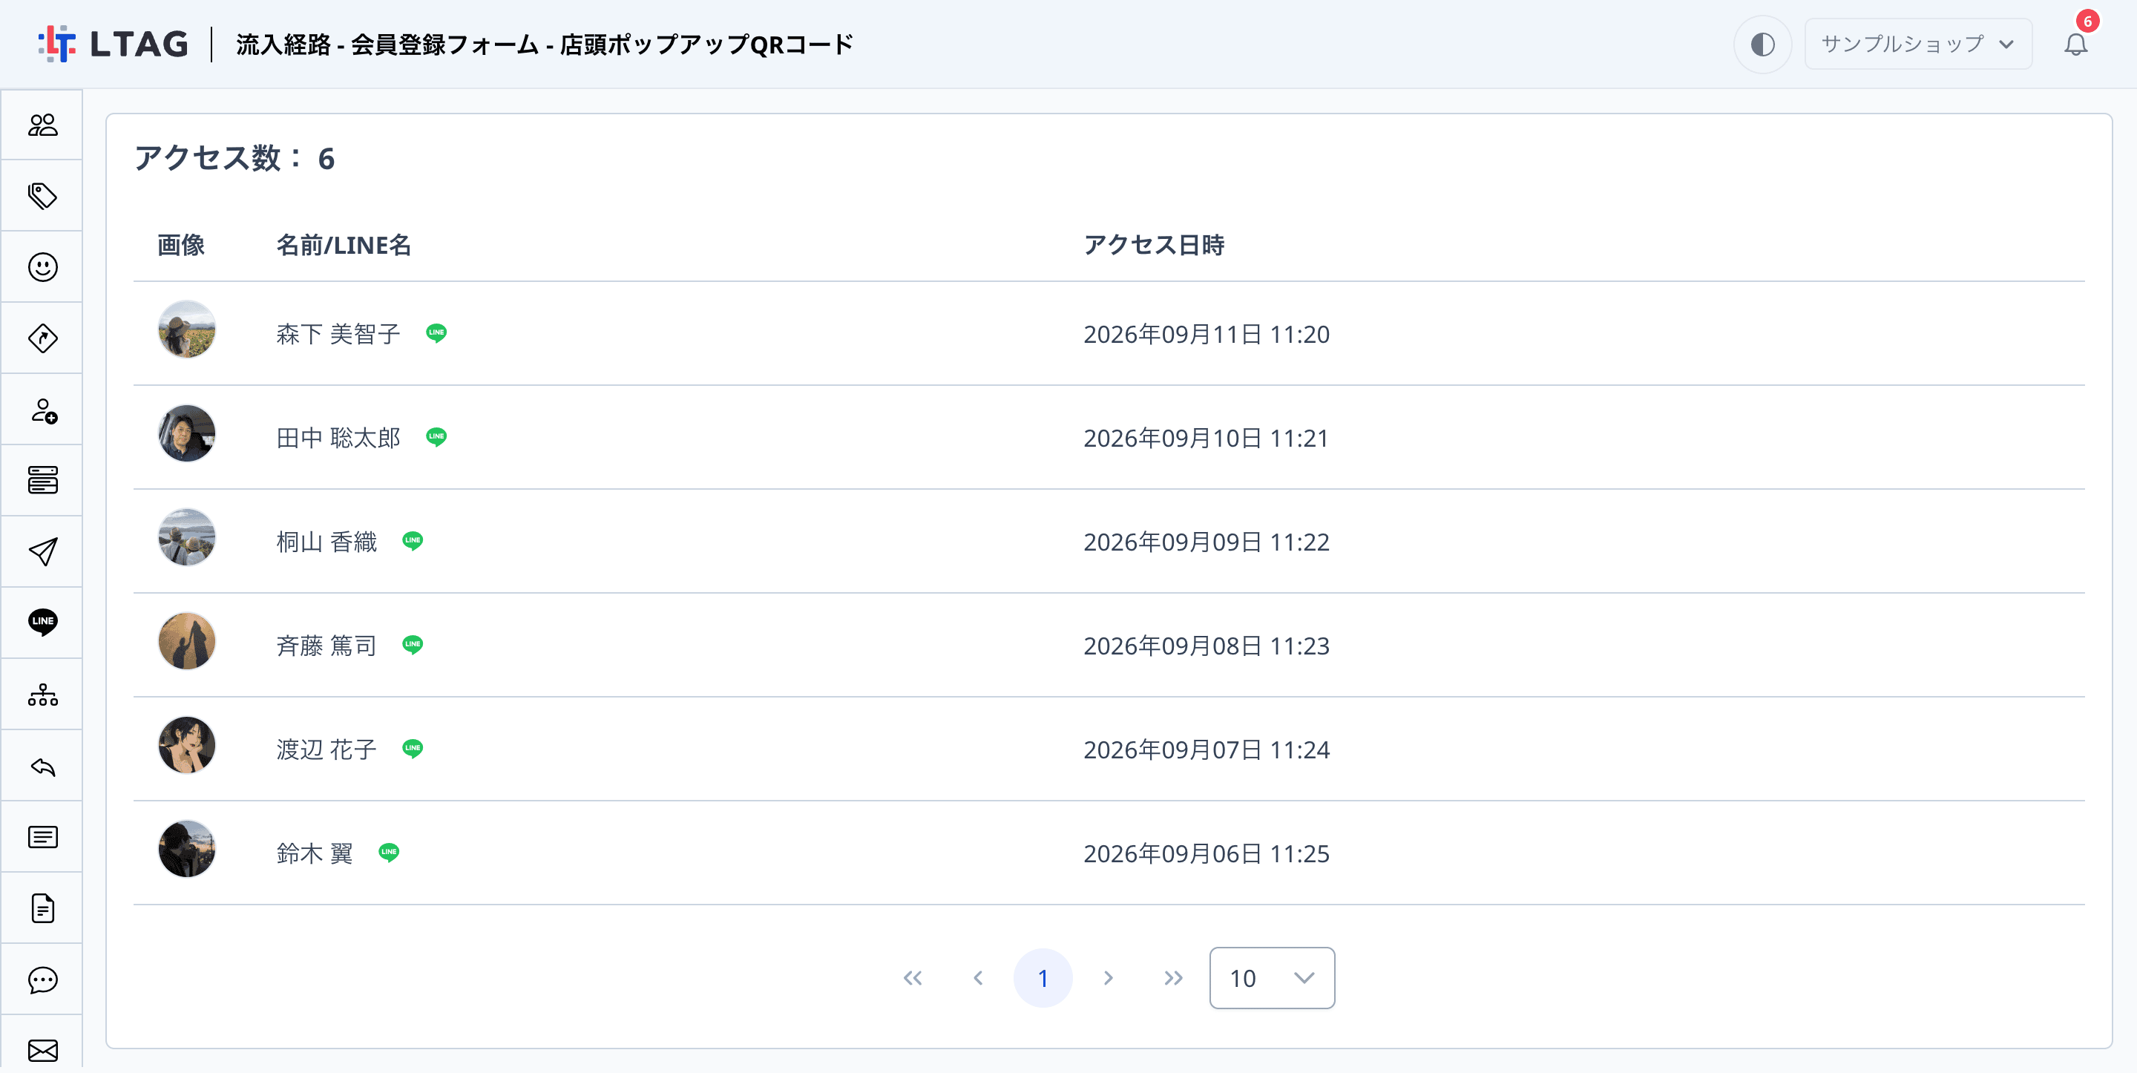This screenshot has height=1073, width=2137.
Task: Click the reply arrow sidebar icon
Action: click(x=42, y=766)
